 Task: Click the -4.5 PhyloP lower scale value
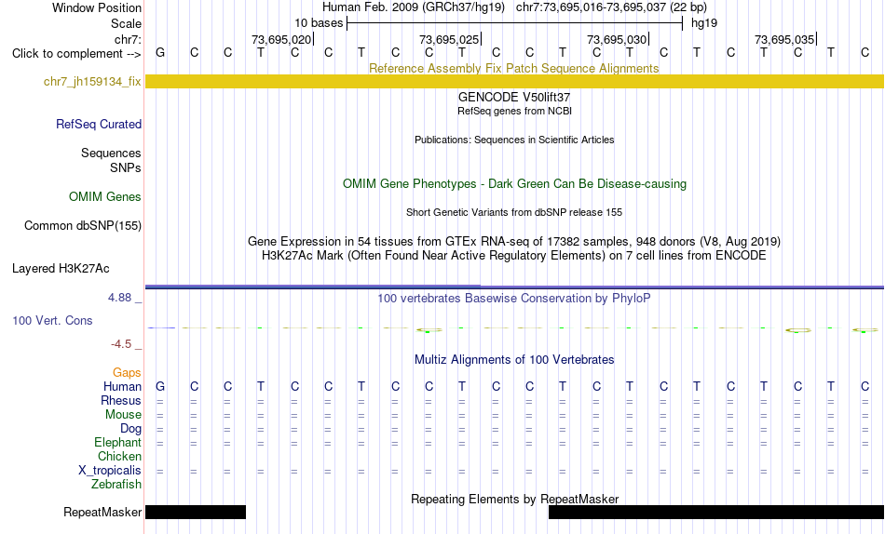point(121,344)
